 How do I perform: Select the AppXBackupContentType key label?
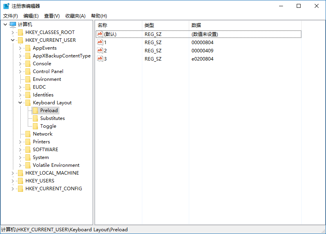point(62,56)
